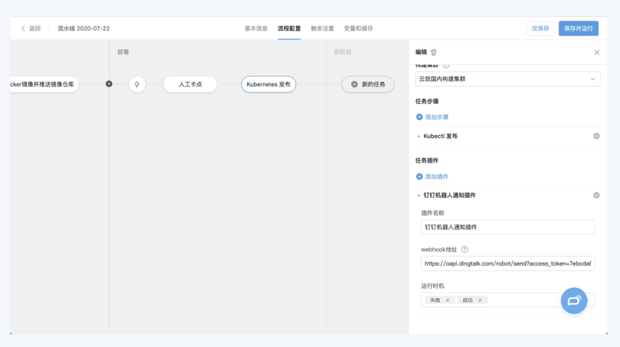Screen dimensions: 620x347
Task: Click the 返回 link
Action: click(x=35, y=28)
